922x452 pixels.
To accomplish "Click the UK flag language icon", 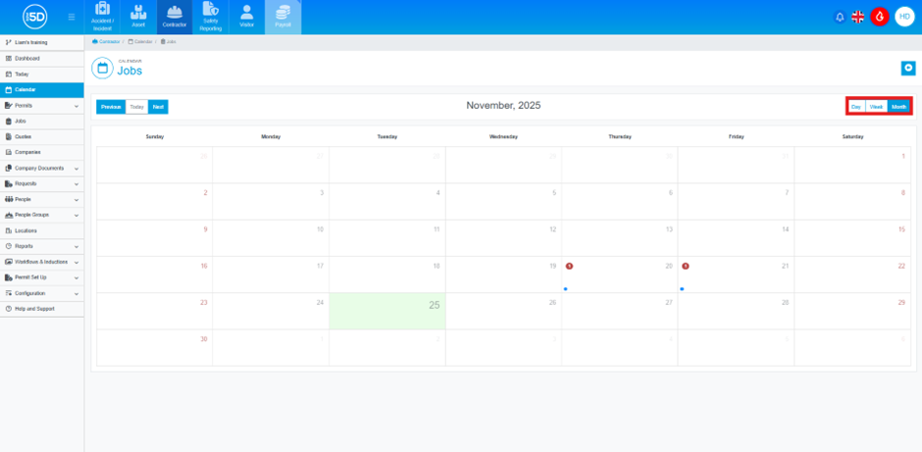I will [858, 18].
